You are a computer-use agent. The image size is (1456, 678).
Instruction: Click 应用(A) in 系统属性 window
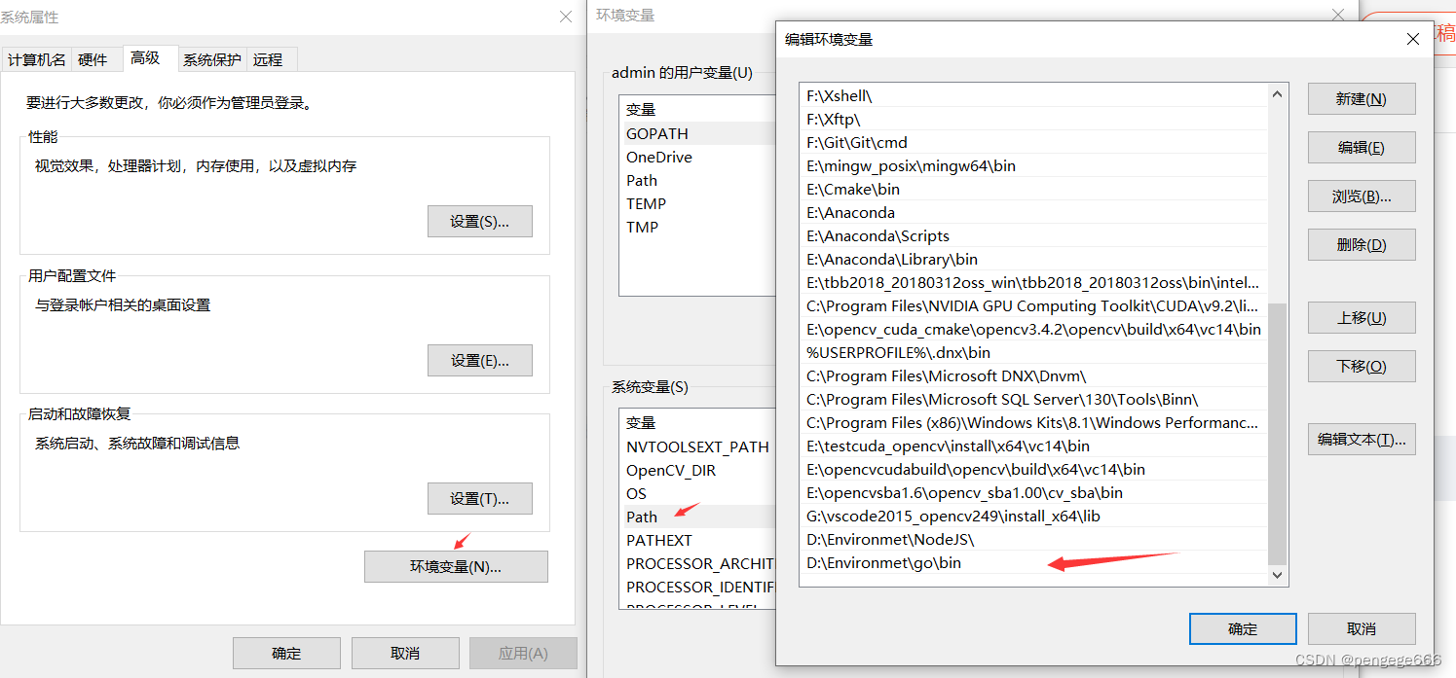[x=523, y=653]
